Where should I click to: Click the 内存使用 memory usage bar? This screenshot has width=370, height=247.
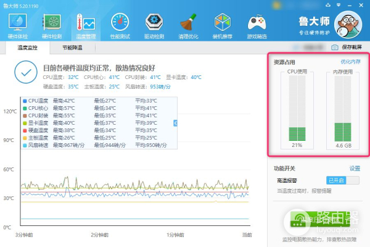tap(343, 109)
